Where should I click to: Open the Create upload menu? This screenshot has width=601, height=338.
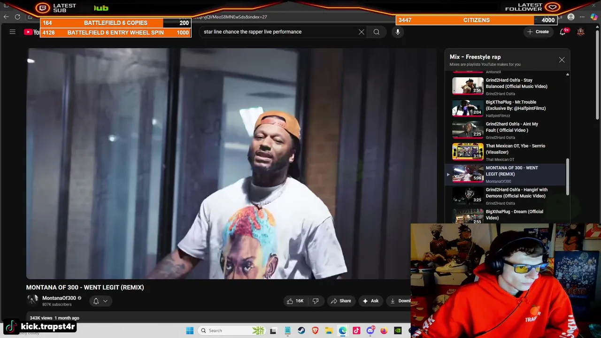(x=538, y=32)
